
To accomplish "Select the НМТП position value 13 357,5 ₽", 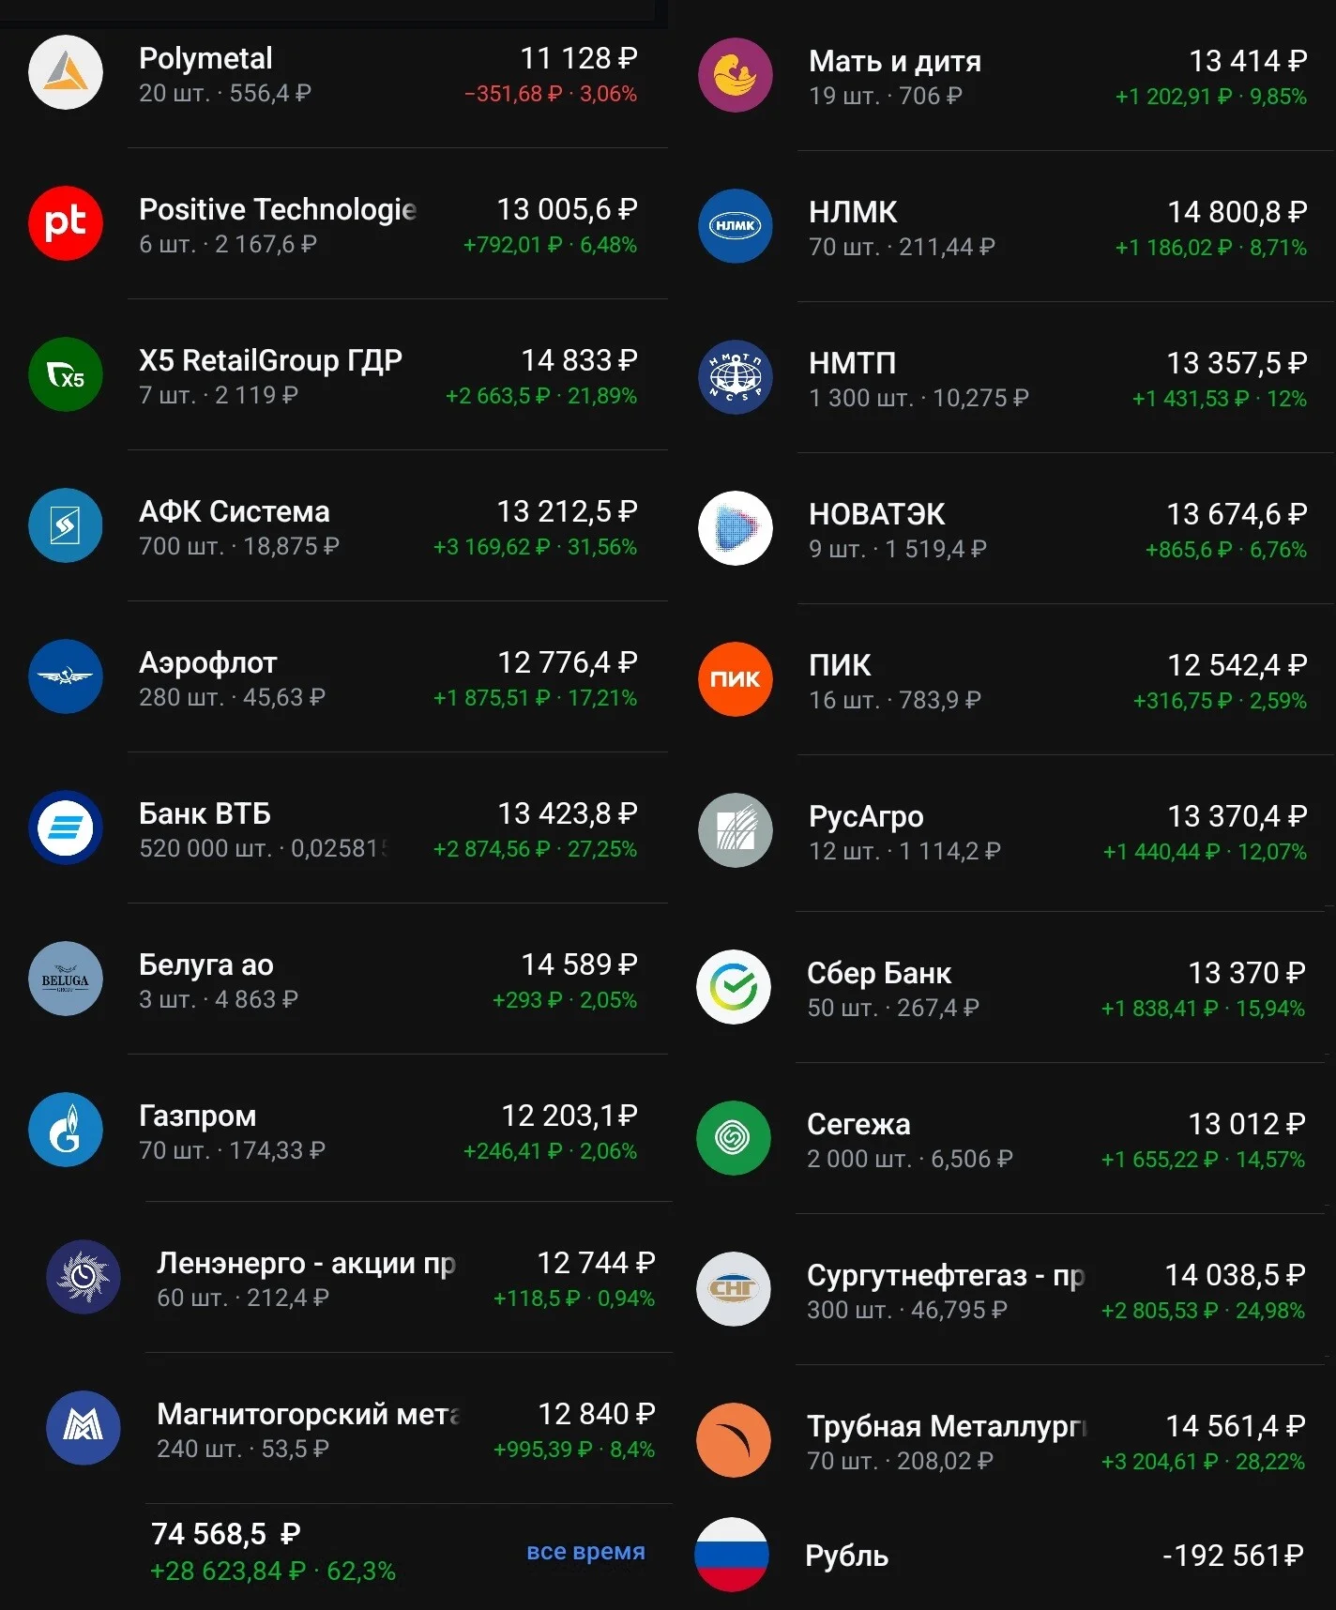I will 1237,363.
